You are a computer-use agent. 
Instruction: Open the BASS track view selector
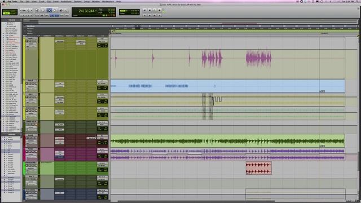tap(31, 140)
